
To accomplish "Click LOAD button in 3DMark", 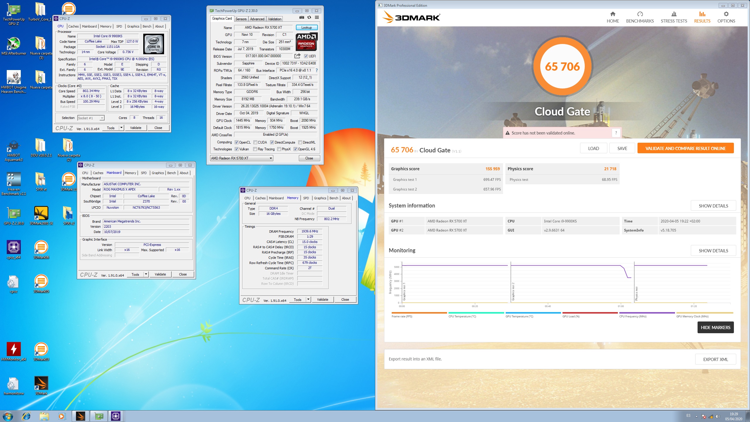I will [x=593, y=148].
